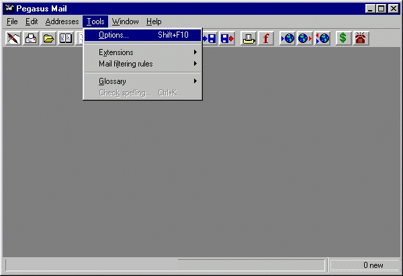Click globe icon with blue arrow on left
The width and height of the screenshot is (403, 276).
point(287,38)
